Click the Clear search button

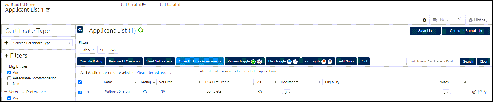click(483, 61)
